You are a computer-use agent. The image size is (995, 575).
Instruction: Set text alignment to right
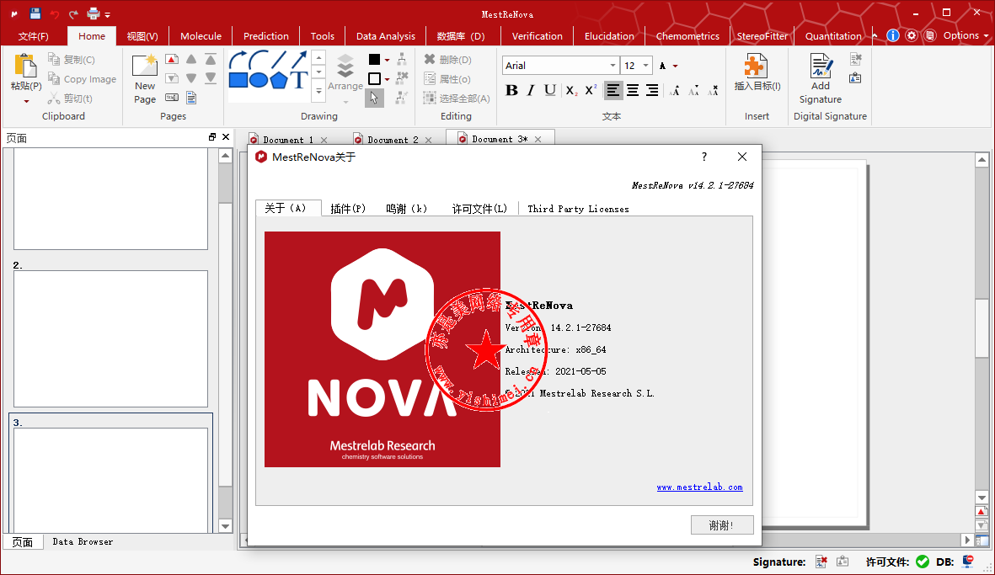652,91
